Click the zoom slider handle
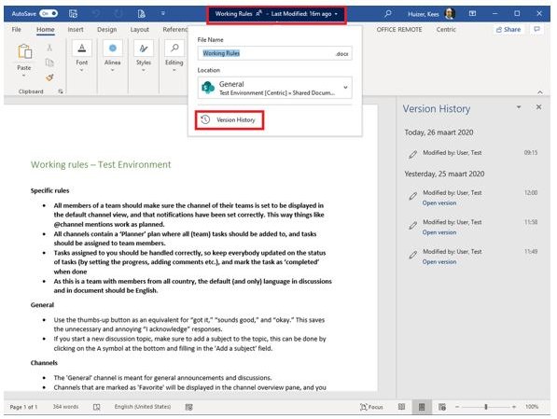The height and width of the screenshot is (419, 557). pyautogui.click(x=485, y=407)
